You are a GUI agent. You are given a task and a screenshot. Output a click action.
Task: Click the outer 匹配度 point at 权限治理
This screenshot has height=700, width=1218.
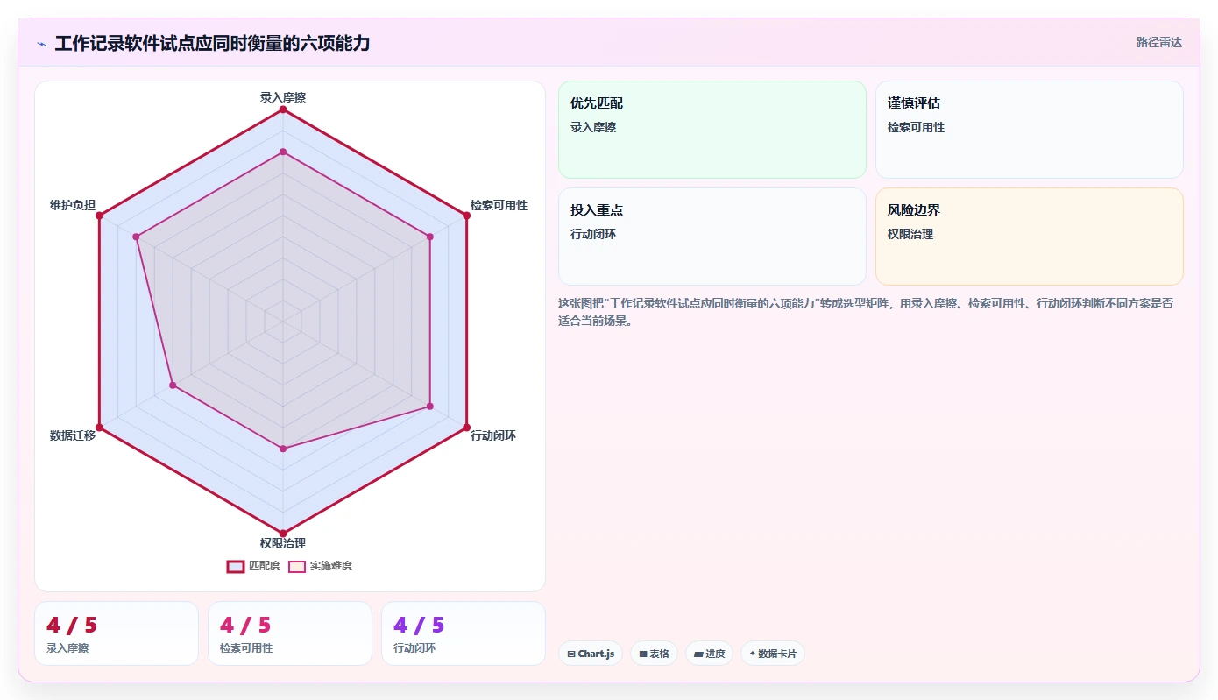point(283,533)
